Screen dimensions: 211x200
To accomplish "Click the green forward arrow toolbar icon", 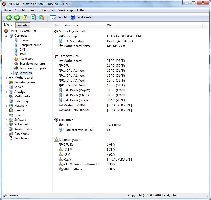I will [x=17, y=17].
